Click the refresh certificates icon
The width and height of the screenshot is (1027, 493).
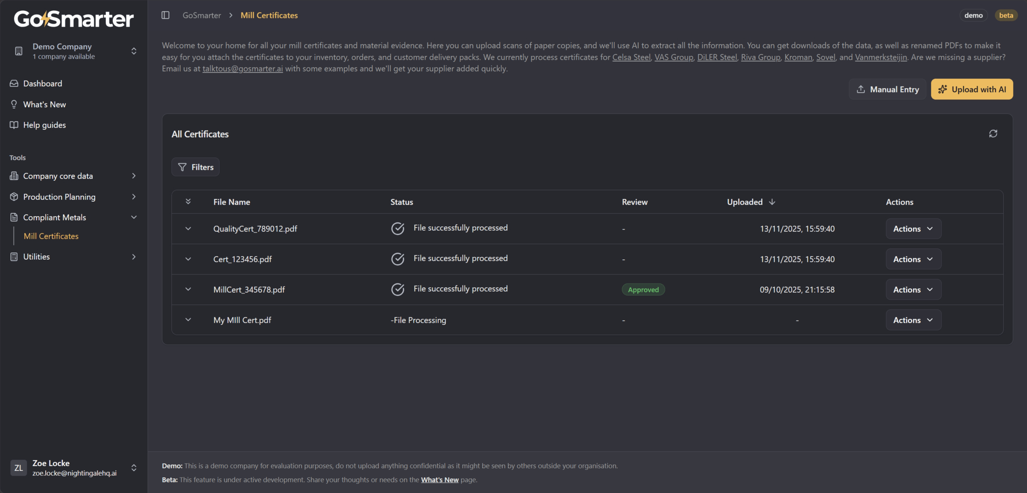tap(993, 134)
